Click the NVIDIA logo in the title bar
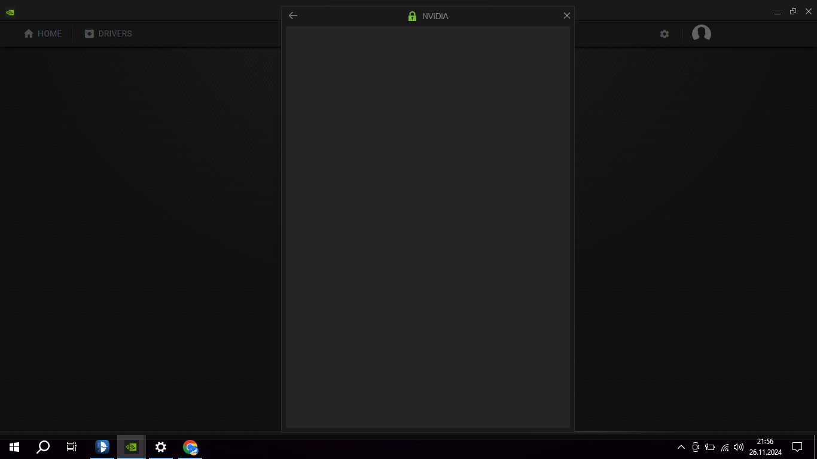 (10, 12)
